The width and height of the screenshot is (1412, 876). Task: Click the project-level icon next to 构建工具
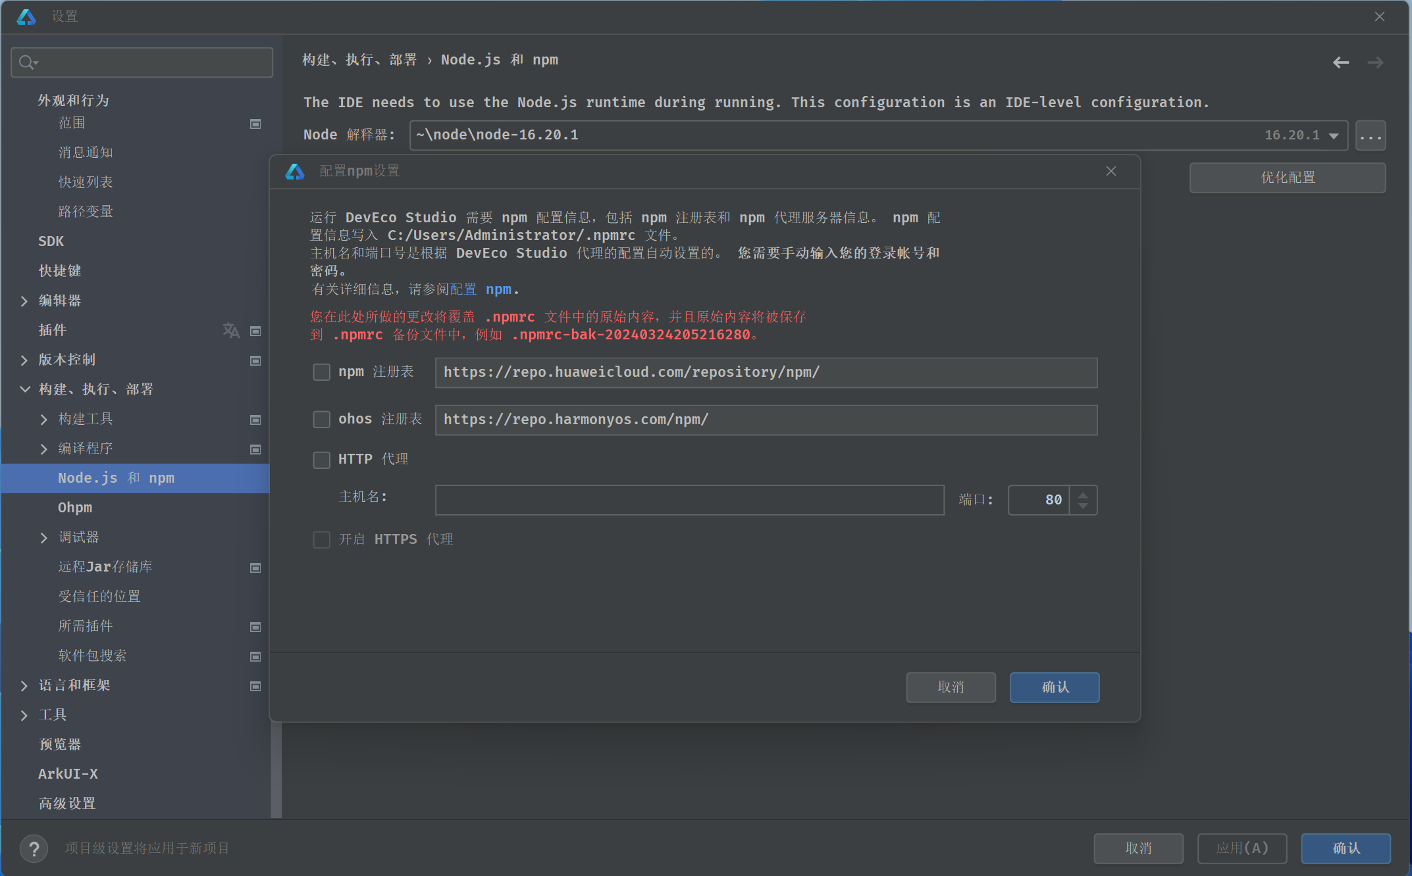click(x=255, y=420)
